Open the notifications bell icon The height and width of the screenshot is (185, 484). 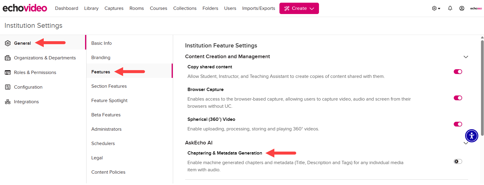coord(450,8)
